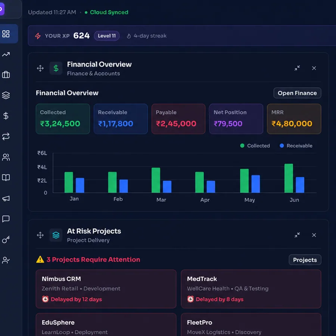Click the Projects button
This screenshot has height=336, width=336.
[305, 260]
